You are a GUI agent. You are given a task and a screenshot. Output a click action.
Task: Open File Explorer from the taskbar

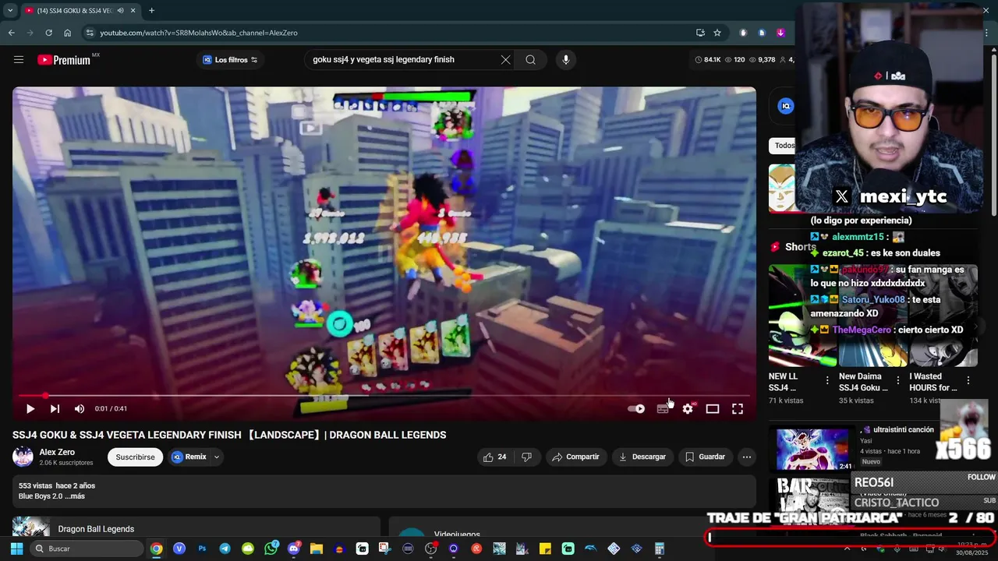click(x=317, y=549)
